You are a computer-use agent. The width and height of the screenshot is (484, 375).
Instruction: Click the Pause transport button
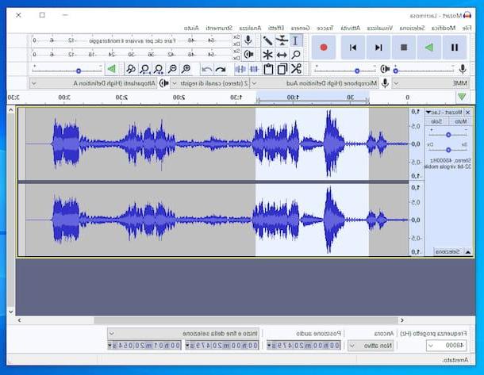[x=455, y=48]
